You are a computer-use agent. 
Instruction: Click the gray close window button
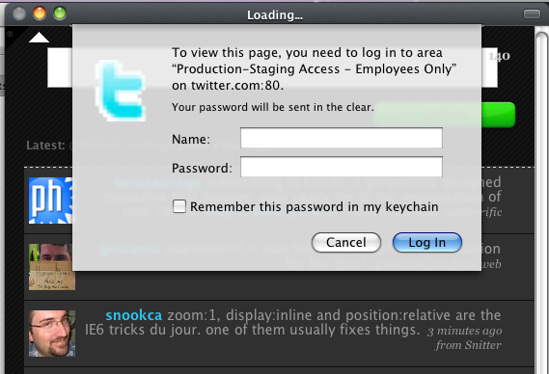click(x=19, y=13)
